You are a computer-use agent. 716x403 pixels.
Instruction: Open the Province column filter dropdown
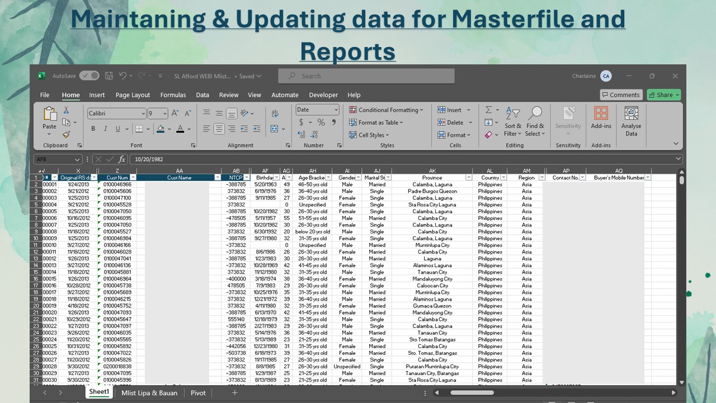[x=469, y=177]
